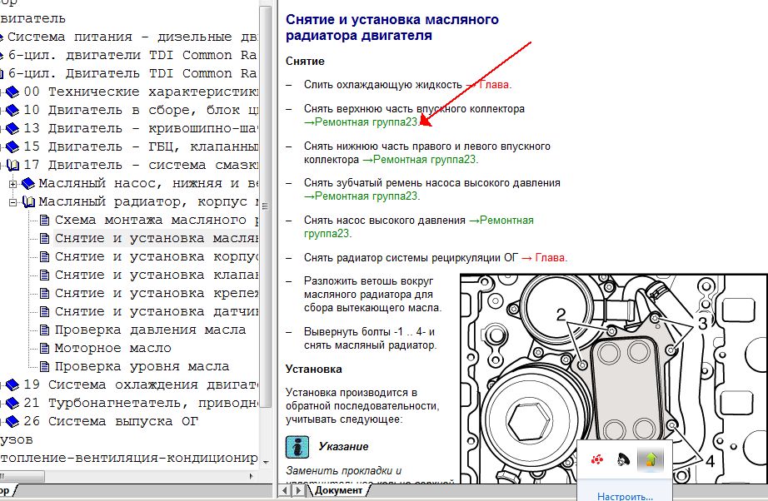This screenshot has width=768, height=501.
Task: Click black speaker tray icon in popup
Action: [624, 459]
